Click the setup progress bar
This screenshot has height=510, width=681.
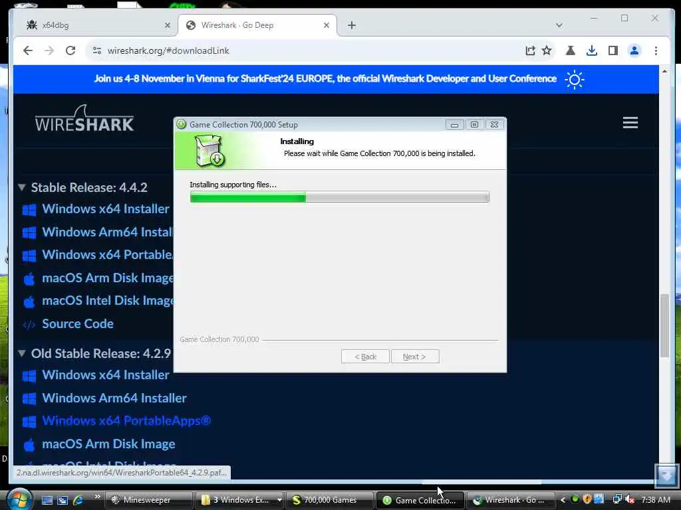coord(340,197)
